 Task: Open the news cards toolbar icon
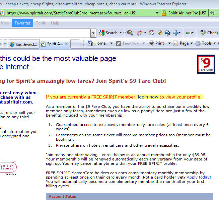tap(139, 33)
